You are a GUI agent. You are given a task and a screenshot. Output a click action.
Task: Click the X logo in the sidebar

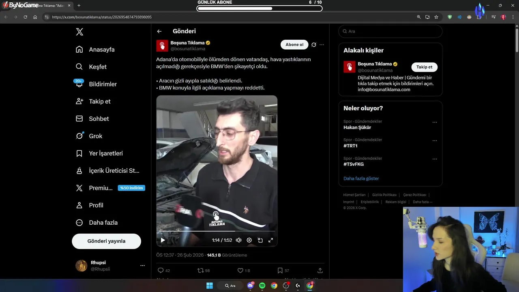coord(79,32)
